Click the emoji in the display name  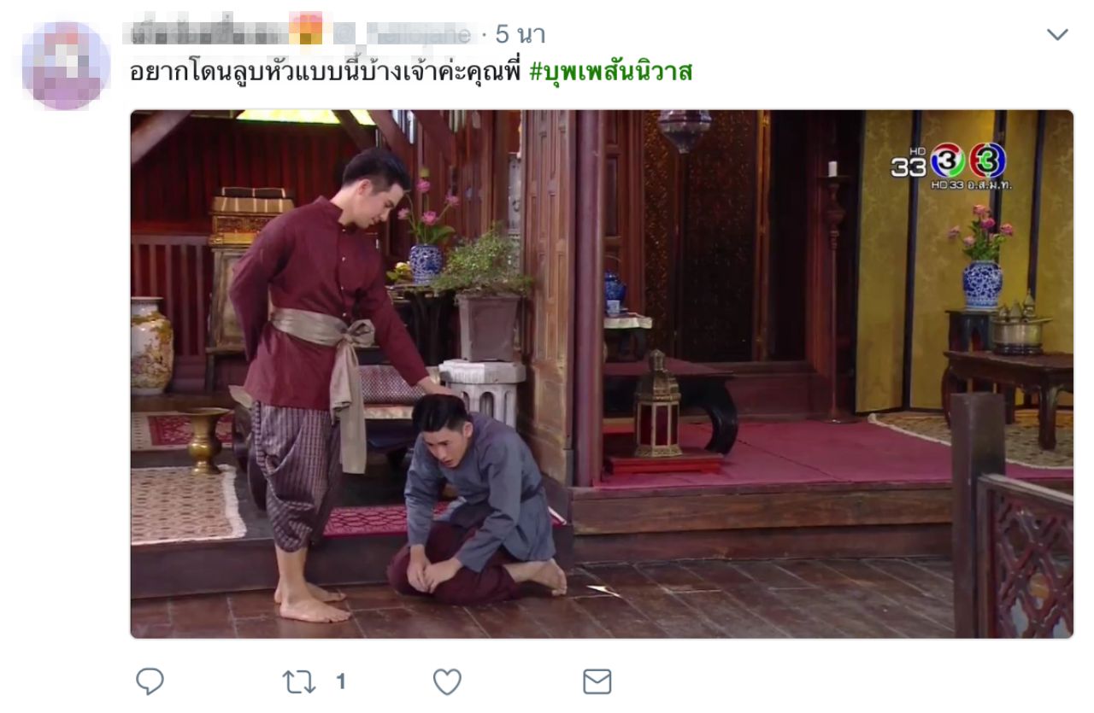pyautogui.click(x=306, y=30)
